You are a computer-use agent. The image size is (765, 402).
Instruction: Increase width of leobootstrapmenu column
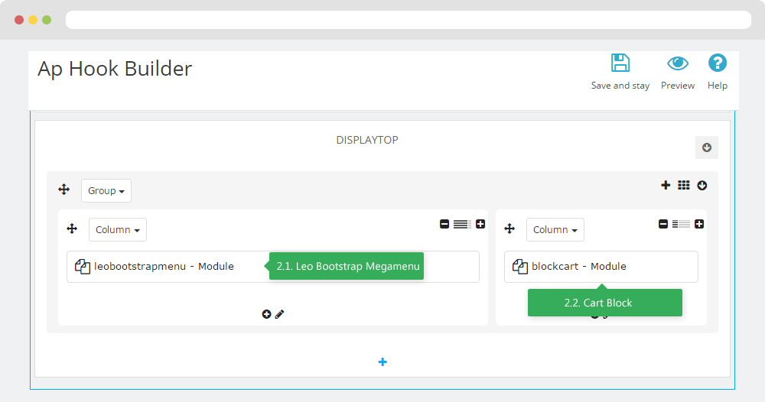[480, 224]
